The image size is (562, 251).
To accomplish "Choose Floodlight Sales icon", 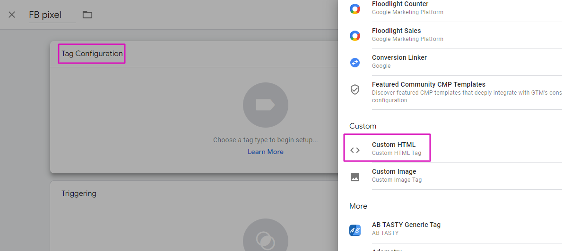I will click(x=355, y=35).
